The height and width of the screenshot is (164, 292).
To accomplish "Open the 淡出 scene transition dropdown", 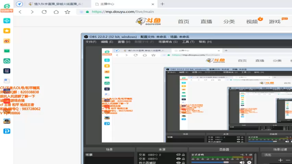I will click(x=276, y=155).
